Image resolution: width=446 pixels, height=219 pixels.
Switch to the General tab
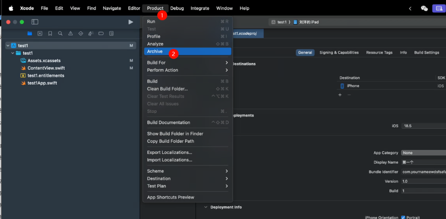pos(305,52)
